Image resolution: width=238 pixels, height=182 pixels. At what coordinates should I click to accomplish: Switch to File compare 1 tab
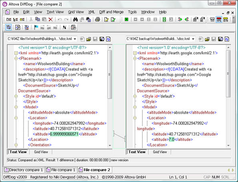[61, 170]
